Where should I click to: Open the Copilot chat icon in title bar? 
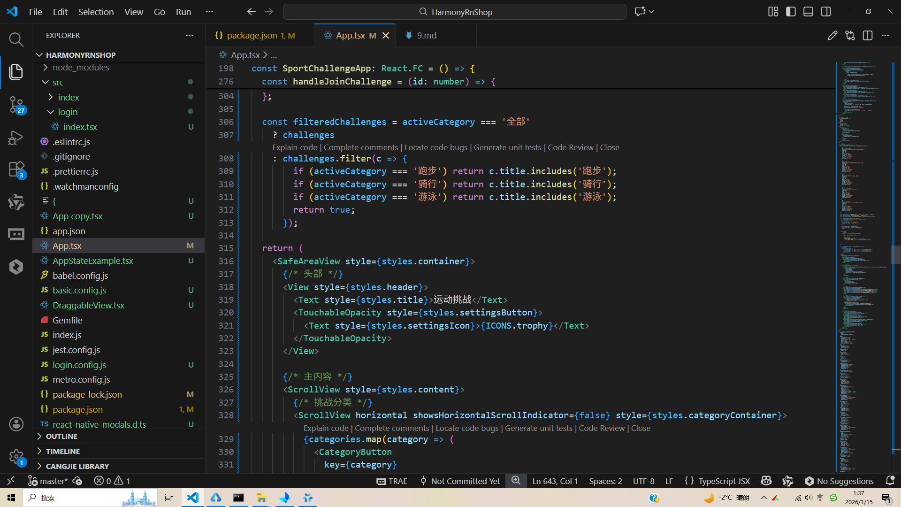pos(640,12)
